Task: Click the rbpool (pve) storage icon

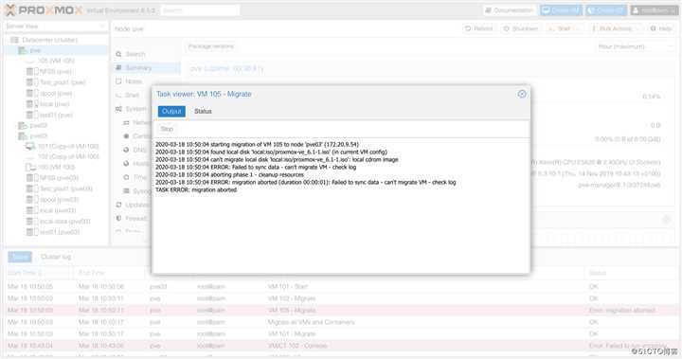Action: (x=33, y=93)
